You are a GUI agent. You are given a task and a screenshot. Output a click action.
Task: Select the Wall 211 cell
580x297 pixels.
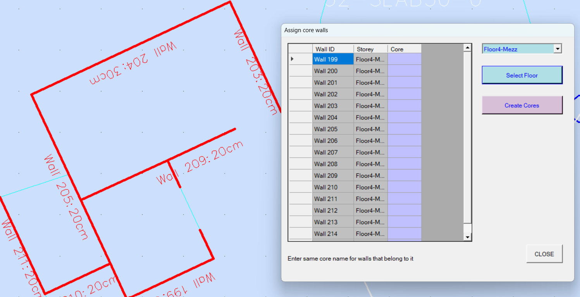pos(333,199)
